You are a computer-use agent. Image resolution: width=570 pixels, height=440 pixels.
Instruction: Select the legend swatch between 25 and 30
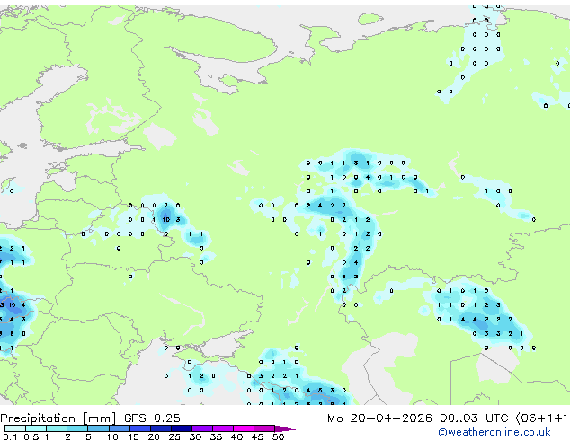[x=181, y=428]
